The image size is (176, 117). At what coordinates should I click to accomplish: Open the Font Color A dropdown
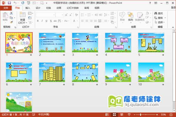click(77, 21)
